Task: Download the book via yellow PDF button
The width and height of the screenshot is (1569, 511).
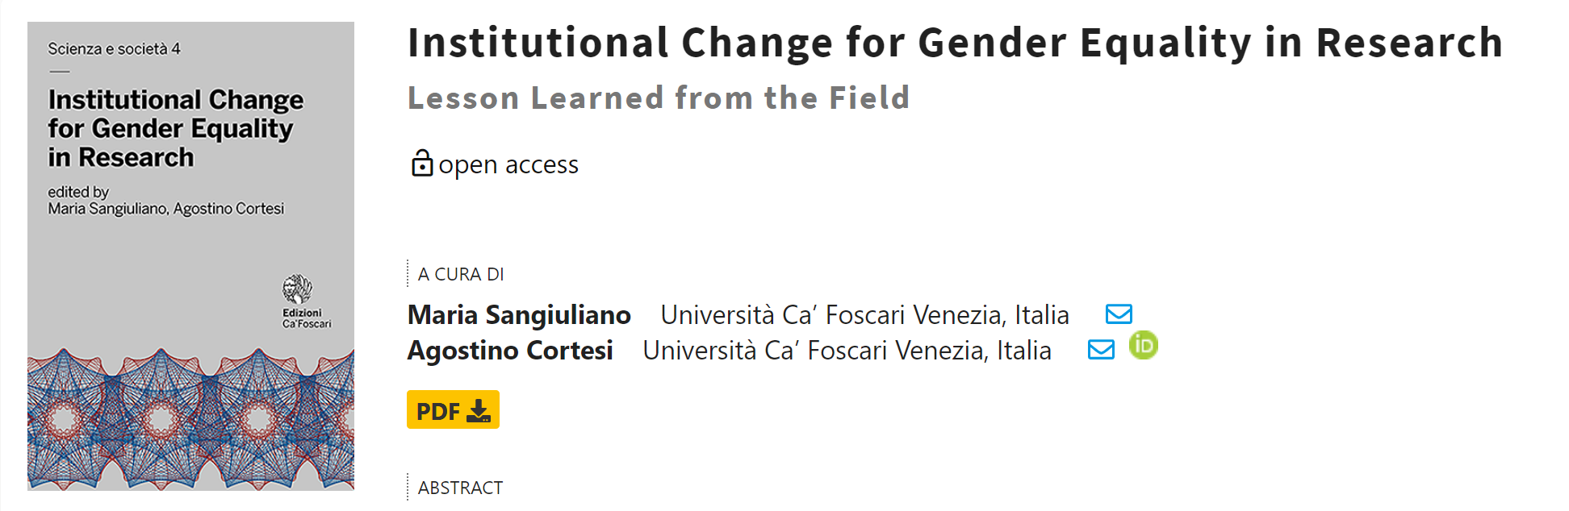Action: point(453,409)
